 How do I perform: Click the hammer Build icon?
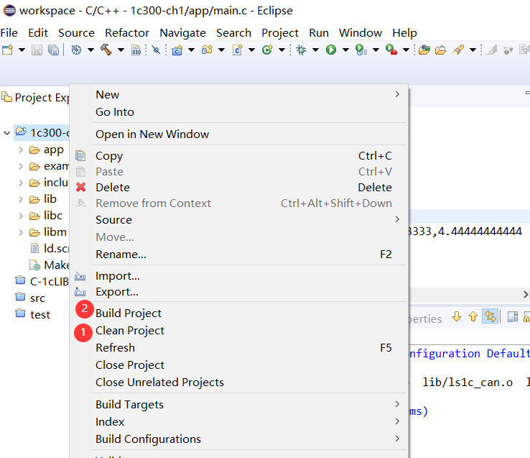click(x=106, y=50)
